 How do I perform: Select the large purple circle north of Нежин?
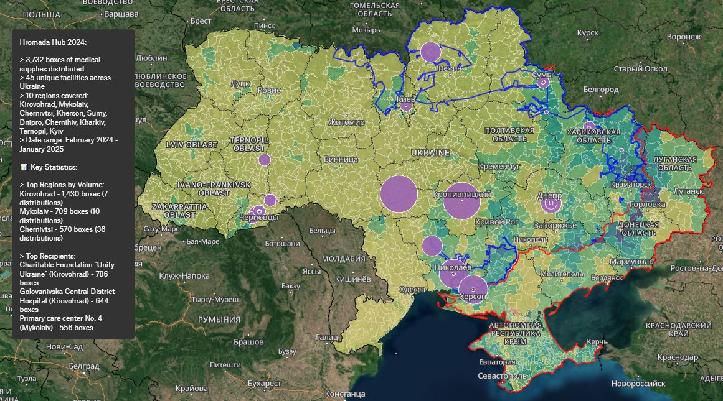click(431, 52)
